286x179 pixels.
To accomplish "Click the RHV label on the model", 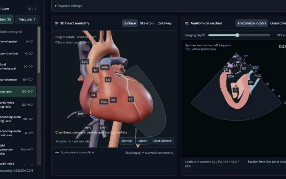I will tap(81, 114).
